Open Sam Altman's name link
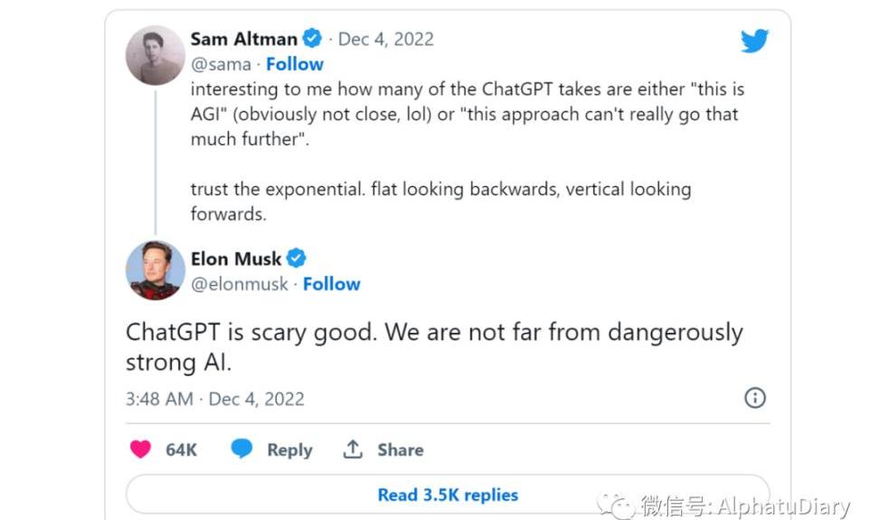The image size is (879, 520). tap(243, 39)
